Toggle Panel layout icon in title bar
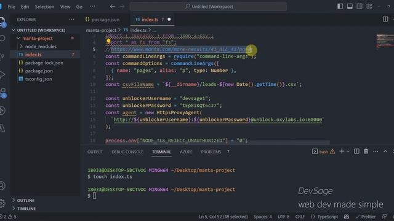 click(350, 7)
